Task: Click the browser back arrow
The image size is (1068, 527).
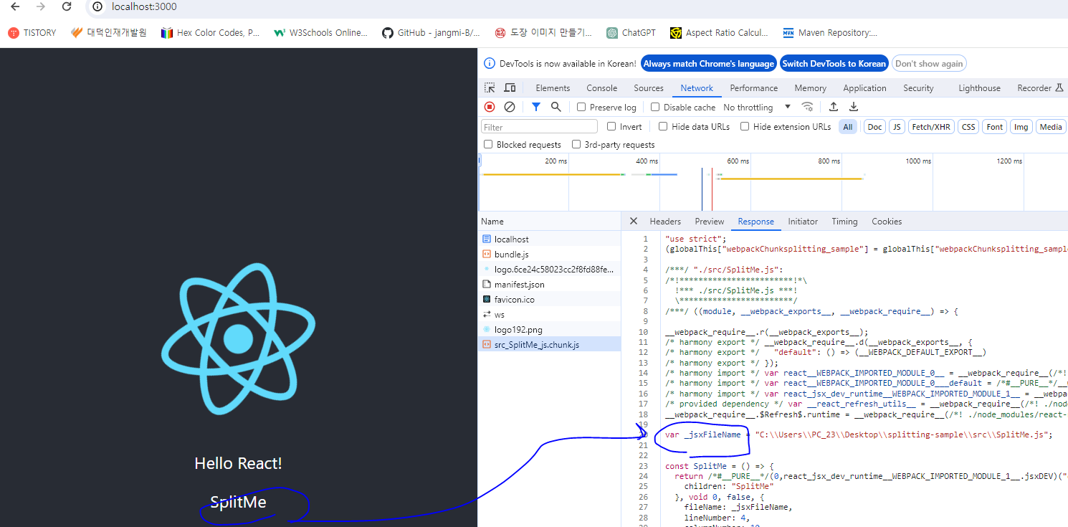Action: point(15,6)
